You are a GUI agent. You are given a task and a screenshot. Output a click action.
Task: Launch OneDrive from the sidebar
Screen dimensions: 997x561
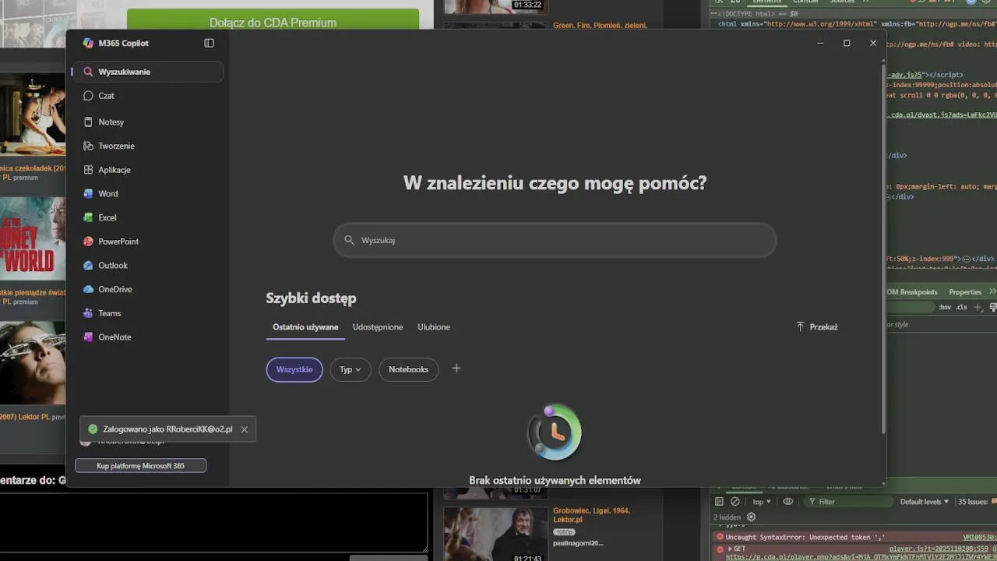pyautogui.click(x=148, y=289)
